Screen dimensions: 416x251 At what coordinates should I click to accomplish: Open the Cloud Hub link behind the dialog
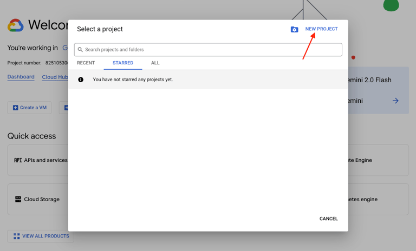pos(55,77)
